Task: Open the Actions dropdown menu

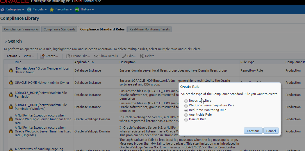Action: pyautogui.click(x=13, y=56)
